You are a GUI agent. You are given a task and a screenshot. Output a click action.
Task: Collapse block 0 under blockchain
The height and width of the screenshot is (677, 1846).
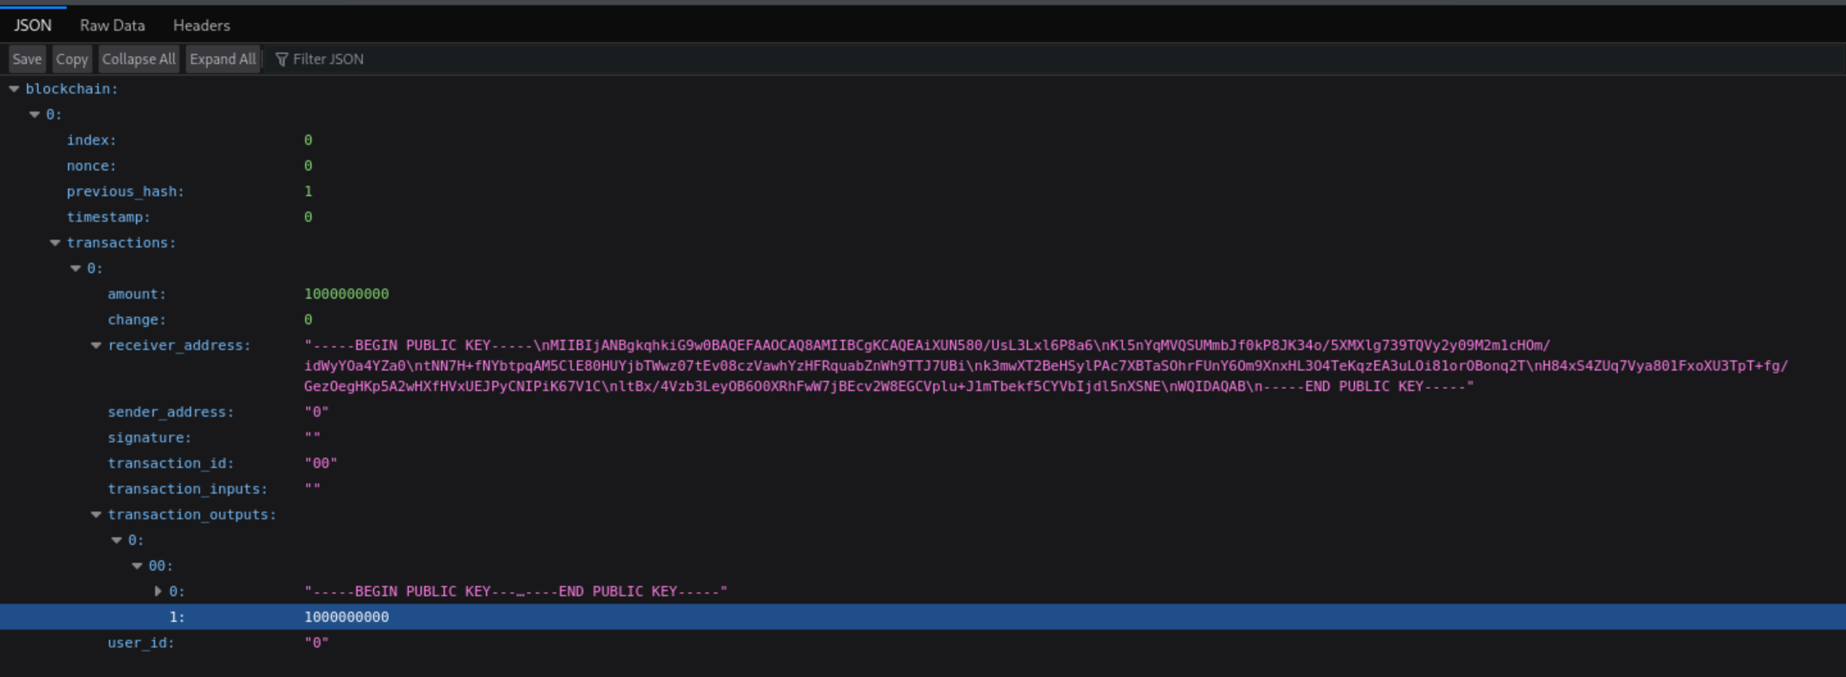click(35, 115)
